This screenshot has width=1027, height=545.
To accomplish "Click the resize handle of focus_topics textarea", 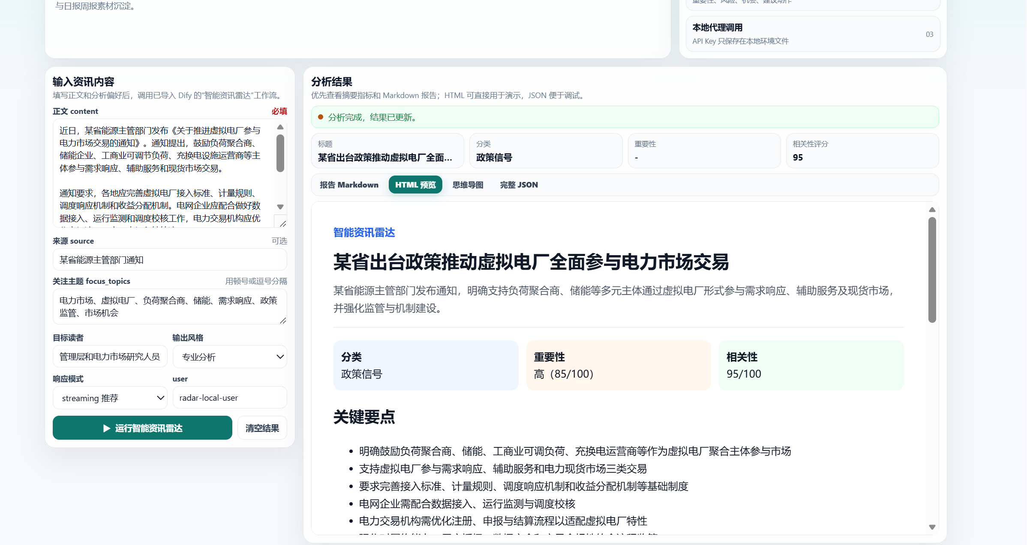I will click(x=283, y=320).
